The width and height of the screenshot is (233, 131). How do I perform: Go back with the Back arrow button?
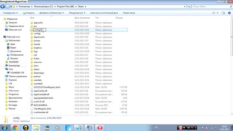pos(3,7)
